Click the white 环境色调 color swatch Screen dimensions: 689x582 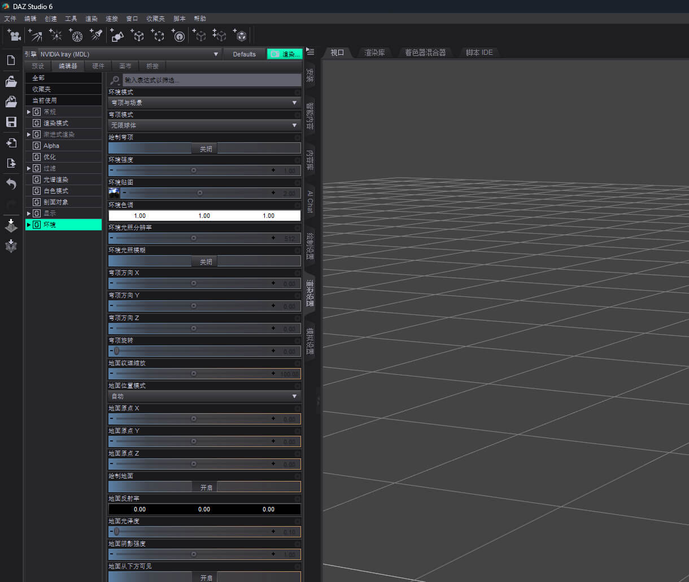(x=204, y=216)
